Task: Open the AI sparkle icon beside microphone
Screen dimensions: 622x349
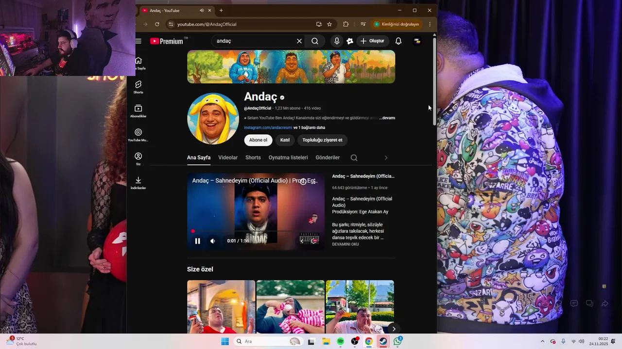Action: (x=350, y=41)
